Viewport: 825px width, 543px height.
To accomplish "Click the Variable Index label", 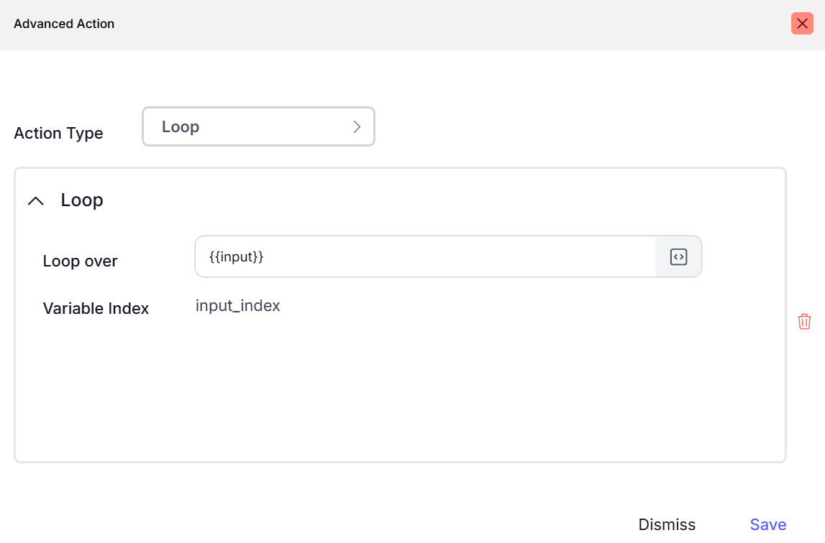I will (96, 309).
